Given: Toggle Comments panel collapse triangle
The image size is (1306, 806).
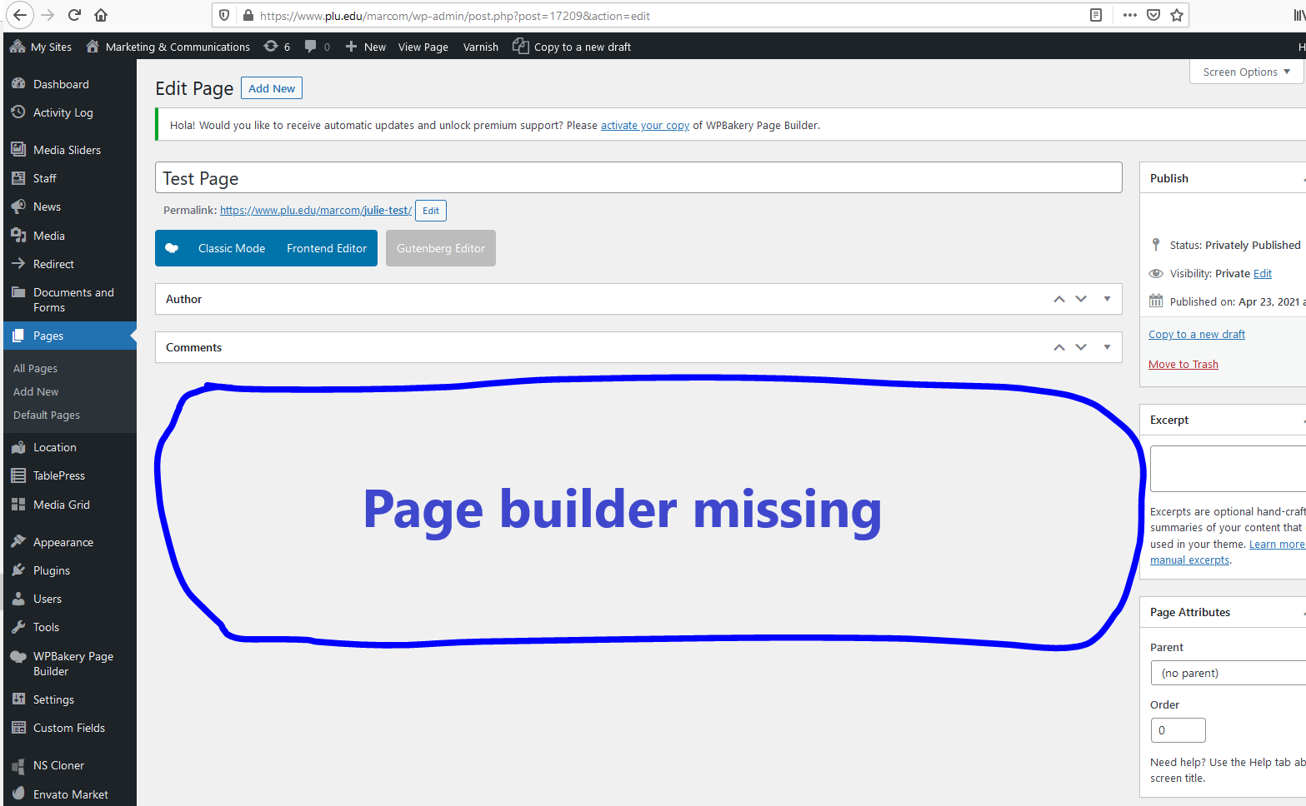Looking at the screenshot, I should pos(1107,347).
